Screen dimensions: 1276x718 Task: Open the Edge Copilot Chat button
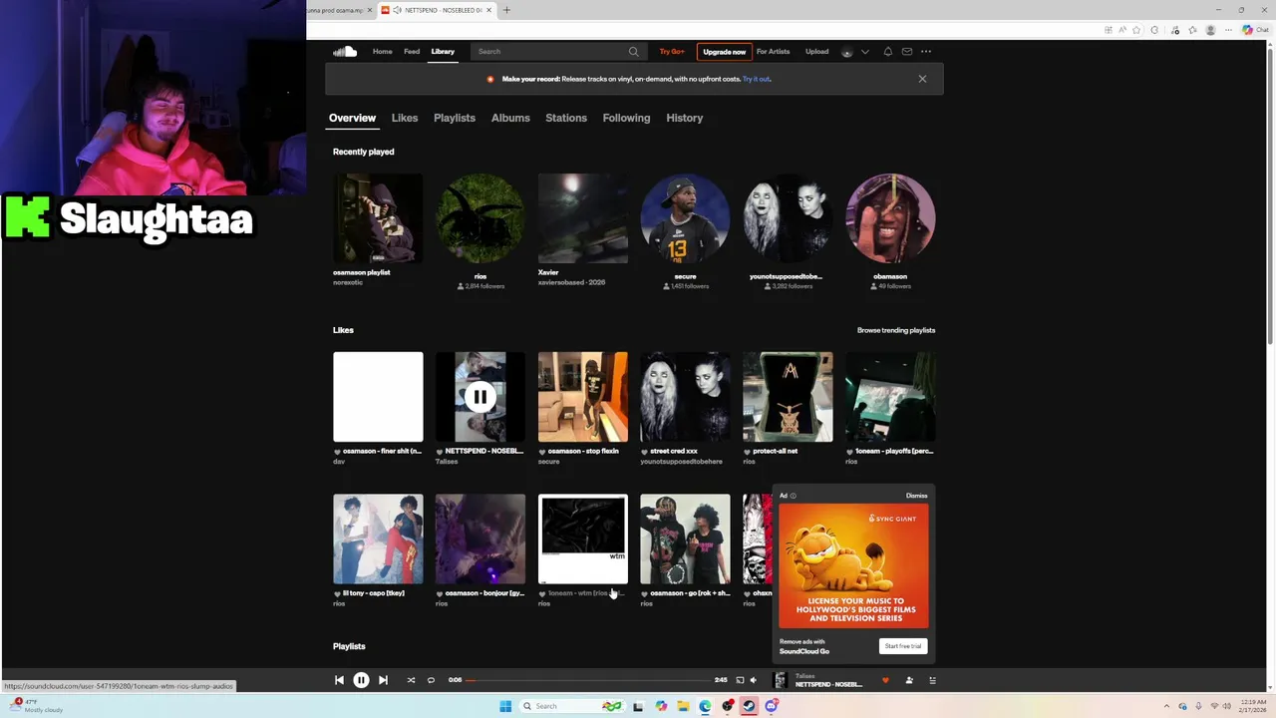coord(1254,30)
